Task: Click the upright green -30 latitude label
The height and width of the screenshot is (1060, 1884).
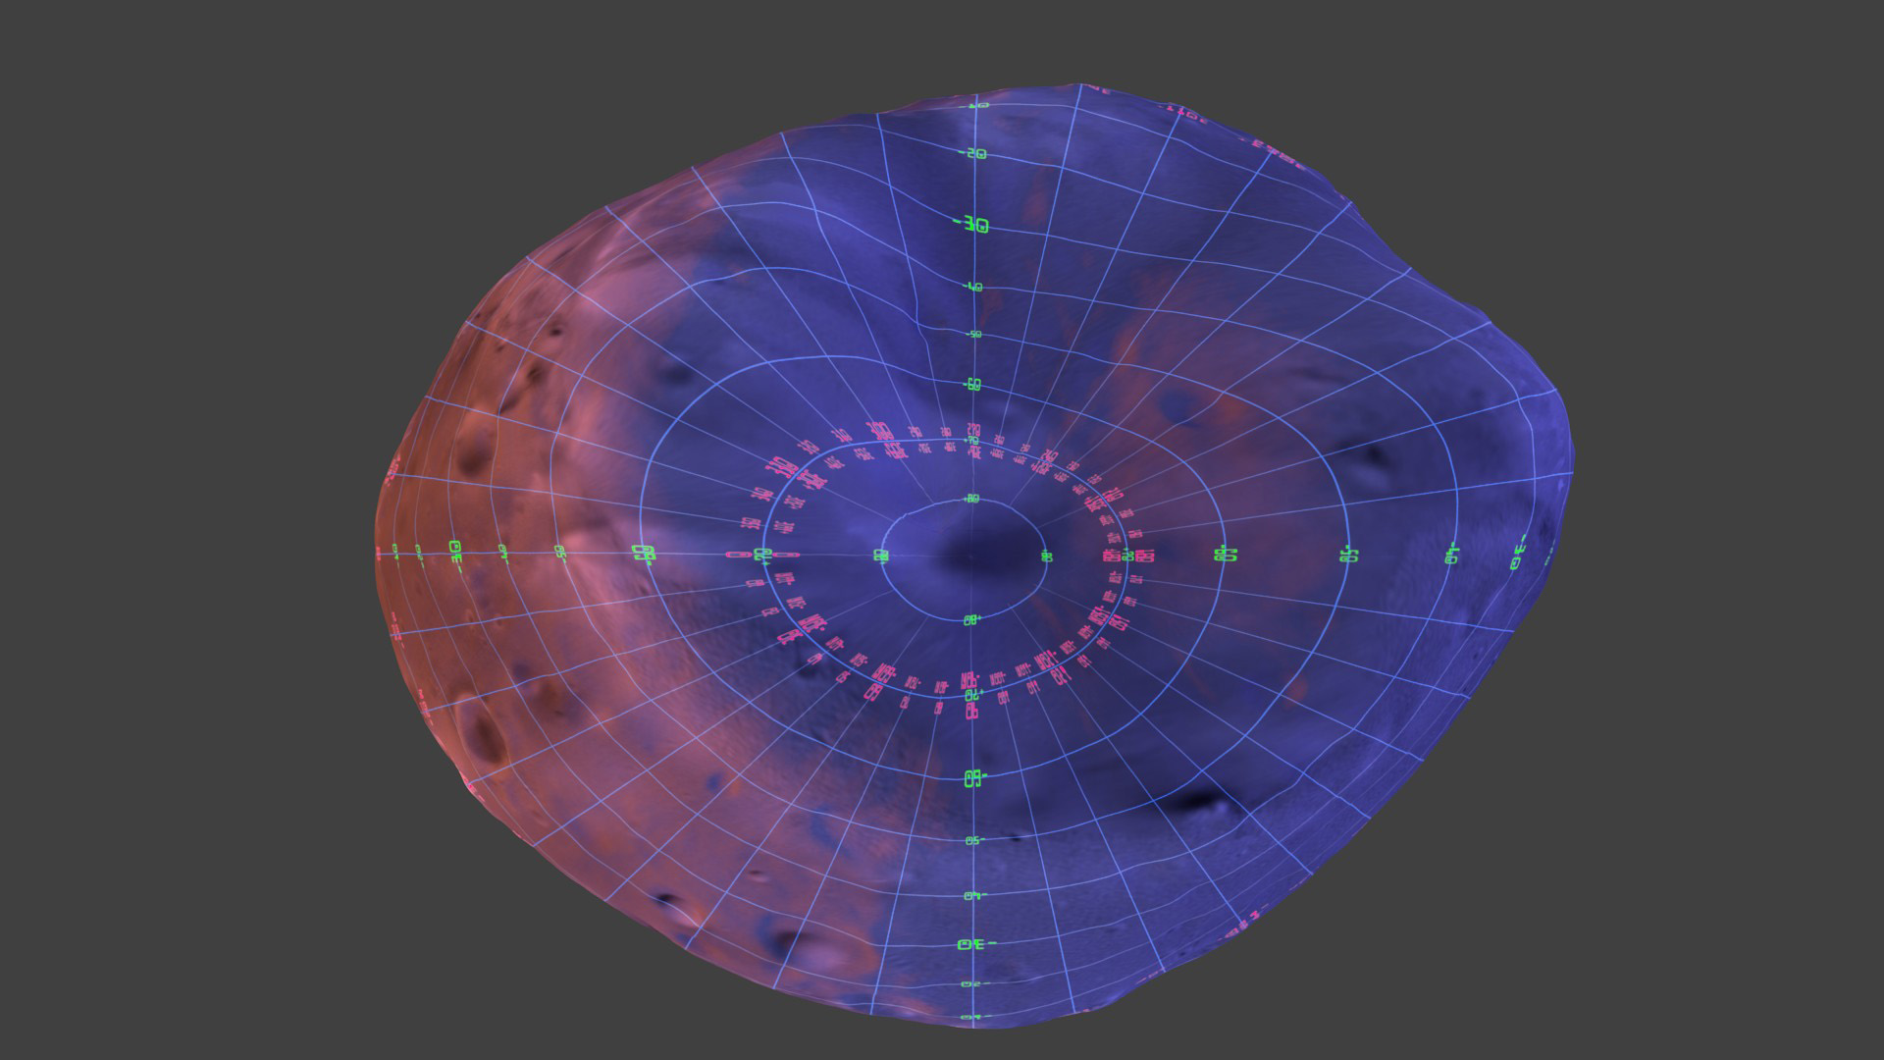Action: 972,225
